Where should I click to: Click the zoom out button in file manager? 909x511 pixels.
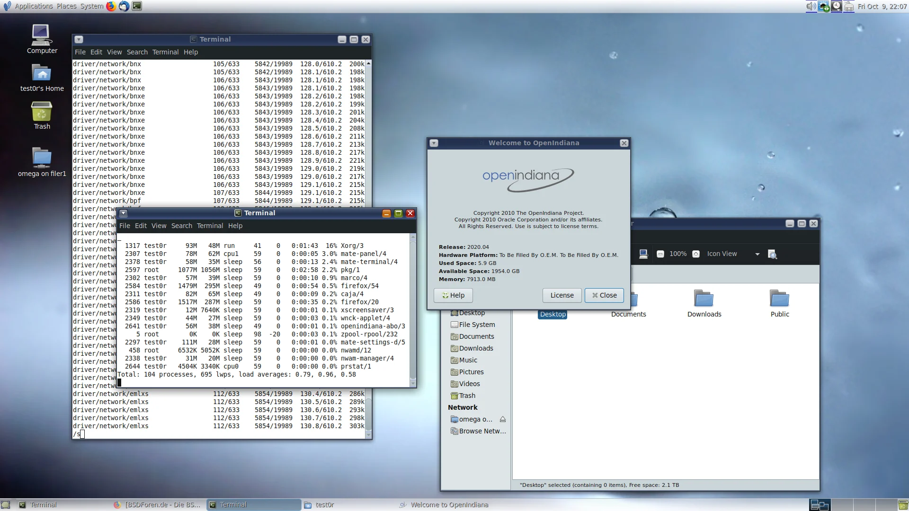click(660, 254)
